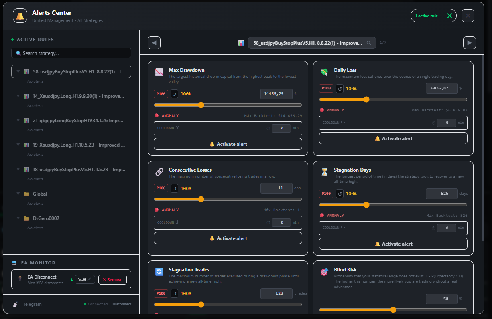Click Stagnation Days cooldown info icon
Image resolution: width=492 pixels, height=319 pixels.
tap(343, 228)
